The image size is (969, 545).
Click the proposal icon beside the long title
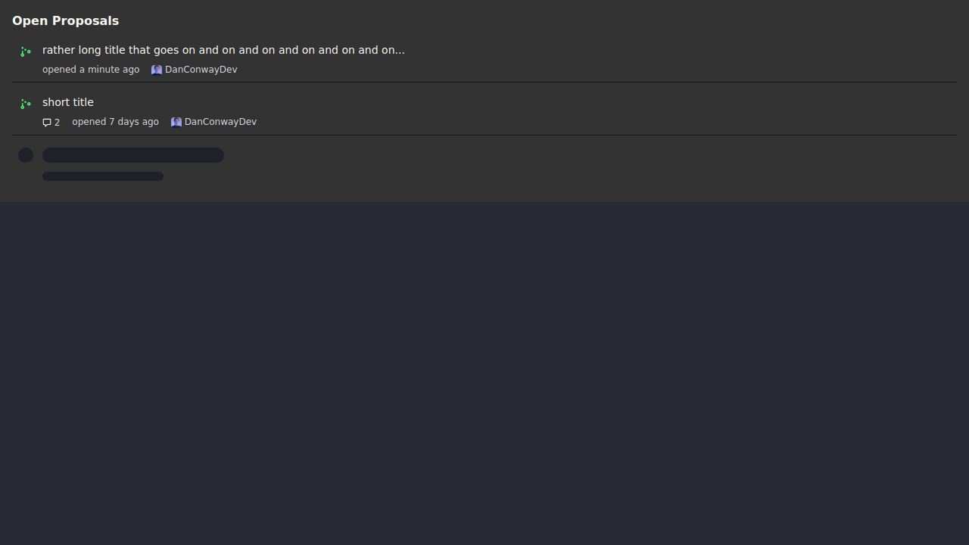tap(26, 51)
